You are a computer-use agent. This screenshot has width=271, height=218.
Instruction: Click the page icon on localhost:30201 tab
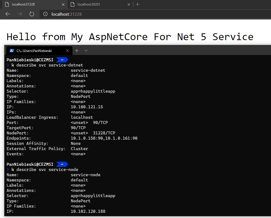click(x=73, y=4)
